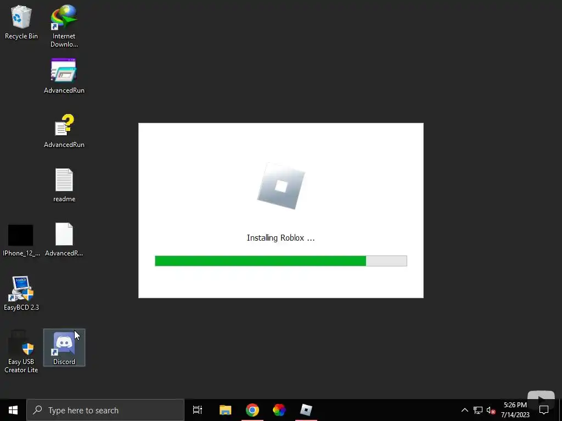Click the 'Installing Roblox ...' status text
Image resolution: width=562 pixels, height=421 pixels.
tap(280, 238)
